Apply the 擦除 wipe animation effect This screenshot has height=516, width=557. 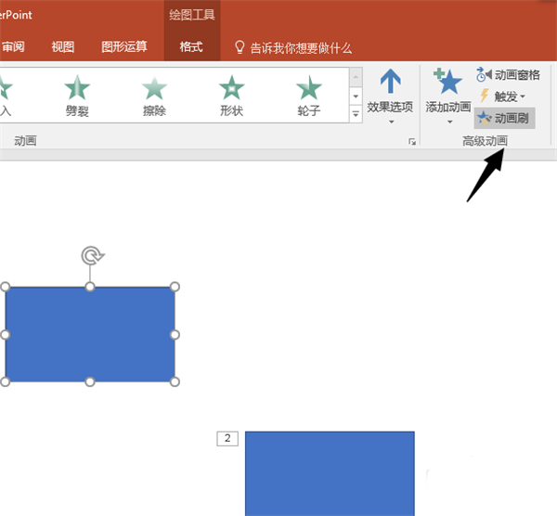coord(154,96)
